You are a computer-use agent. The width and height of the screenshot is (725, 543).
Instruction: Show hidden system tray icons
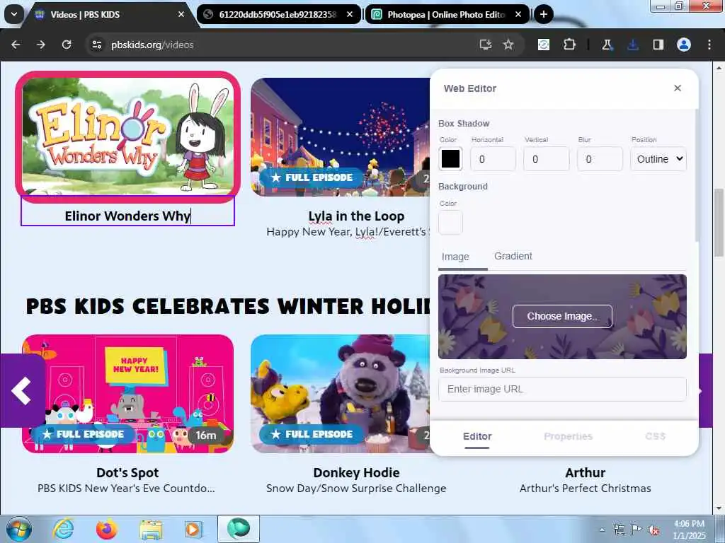point(602,530)
